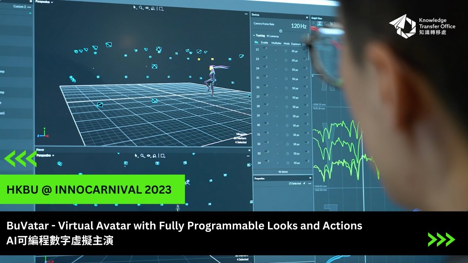Open the camera view icon in lower Viewer pane
This screenshot has height=263, width=468.
(x=154, y=156)
